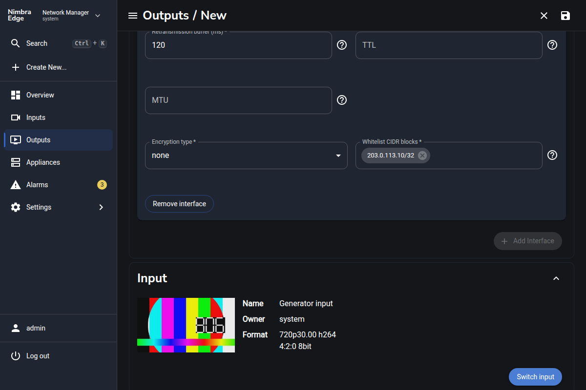
Task: Click into the MTU field
Action: [x=238, y=100]
